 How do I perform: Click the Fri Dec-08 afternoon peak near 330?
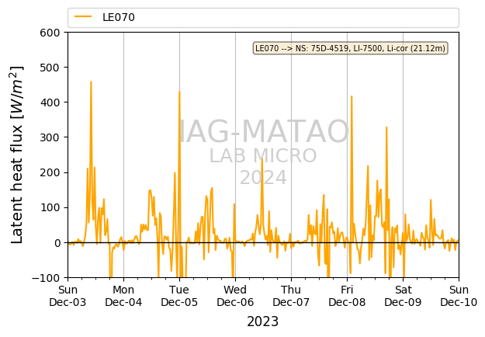[x=386, y=127]
